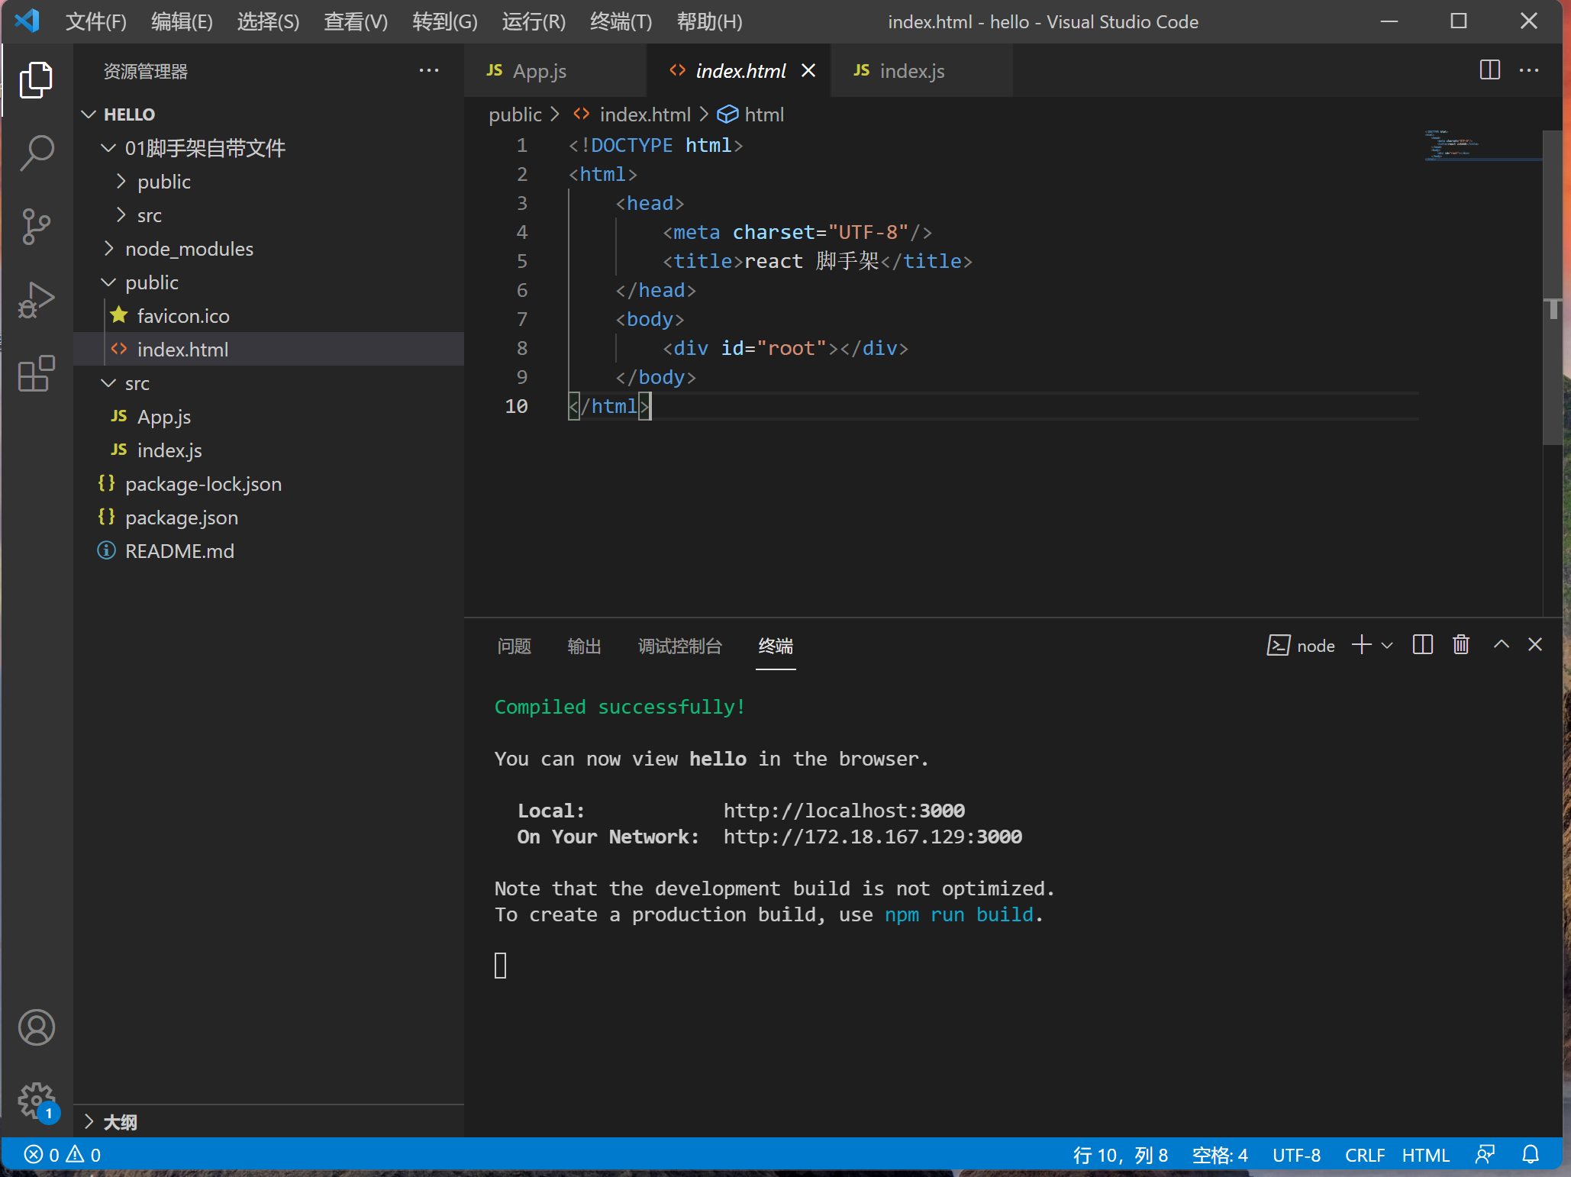Open the Search view in activity bar
Viewport: 1571px width, 1177px height.
click(36, 153)
